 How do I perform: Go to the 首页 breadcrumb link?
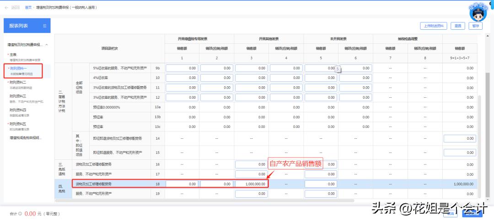28,7
